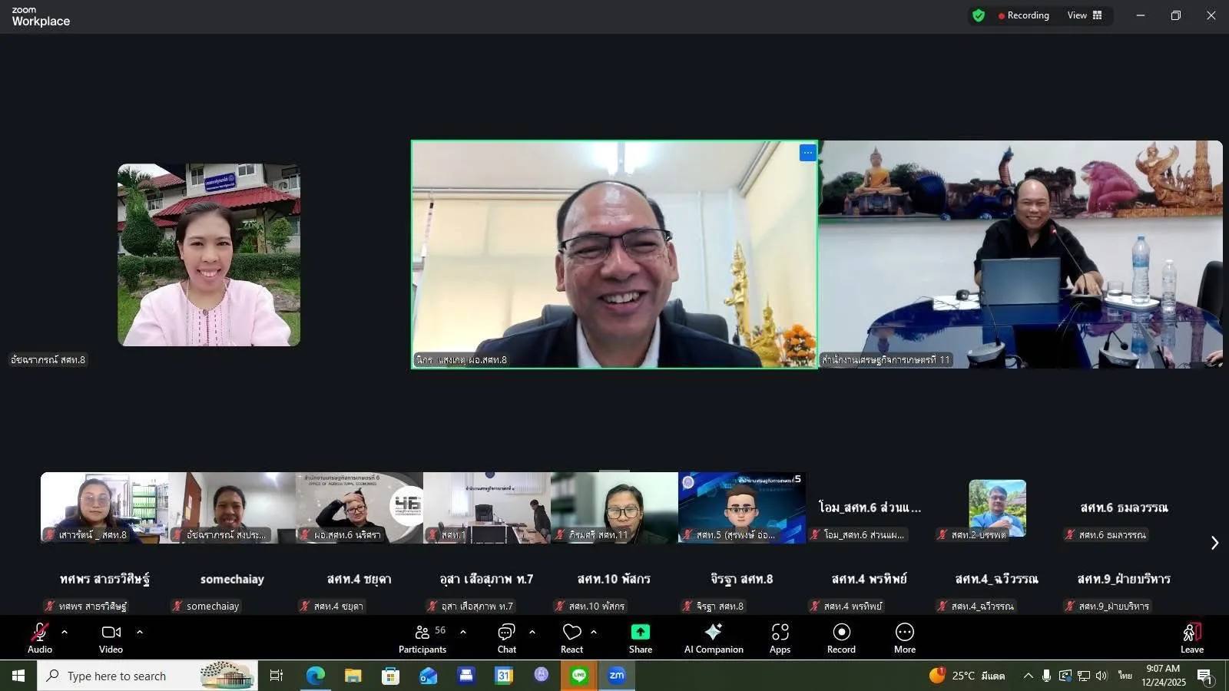Unmute the microphone with Audio
1229x691 pixels.
click(40, 637)
